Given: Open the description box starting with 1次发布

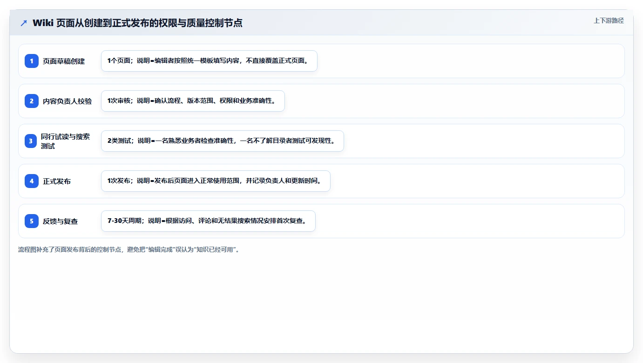Looking at the screenshot, I should (216, 181).
